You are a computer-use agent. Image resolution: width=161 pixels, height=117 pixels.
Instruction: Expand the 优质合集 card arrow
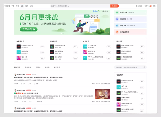145,19
